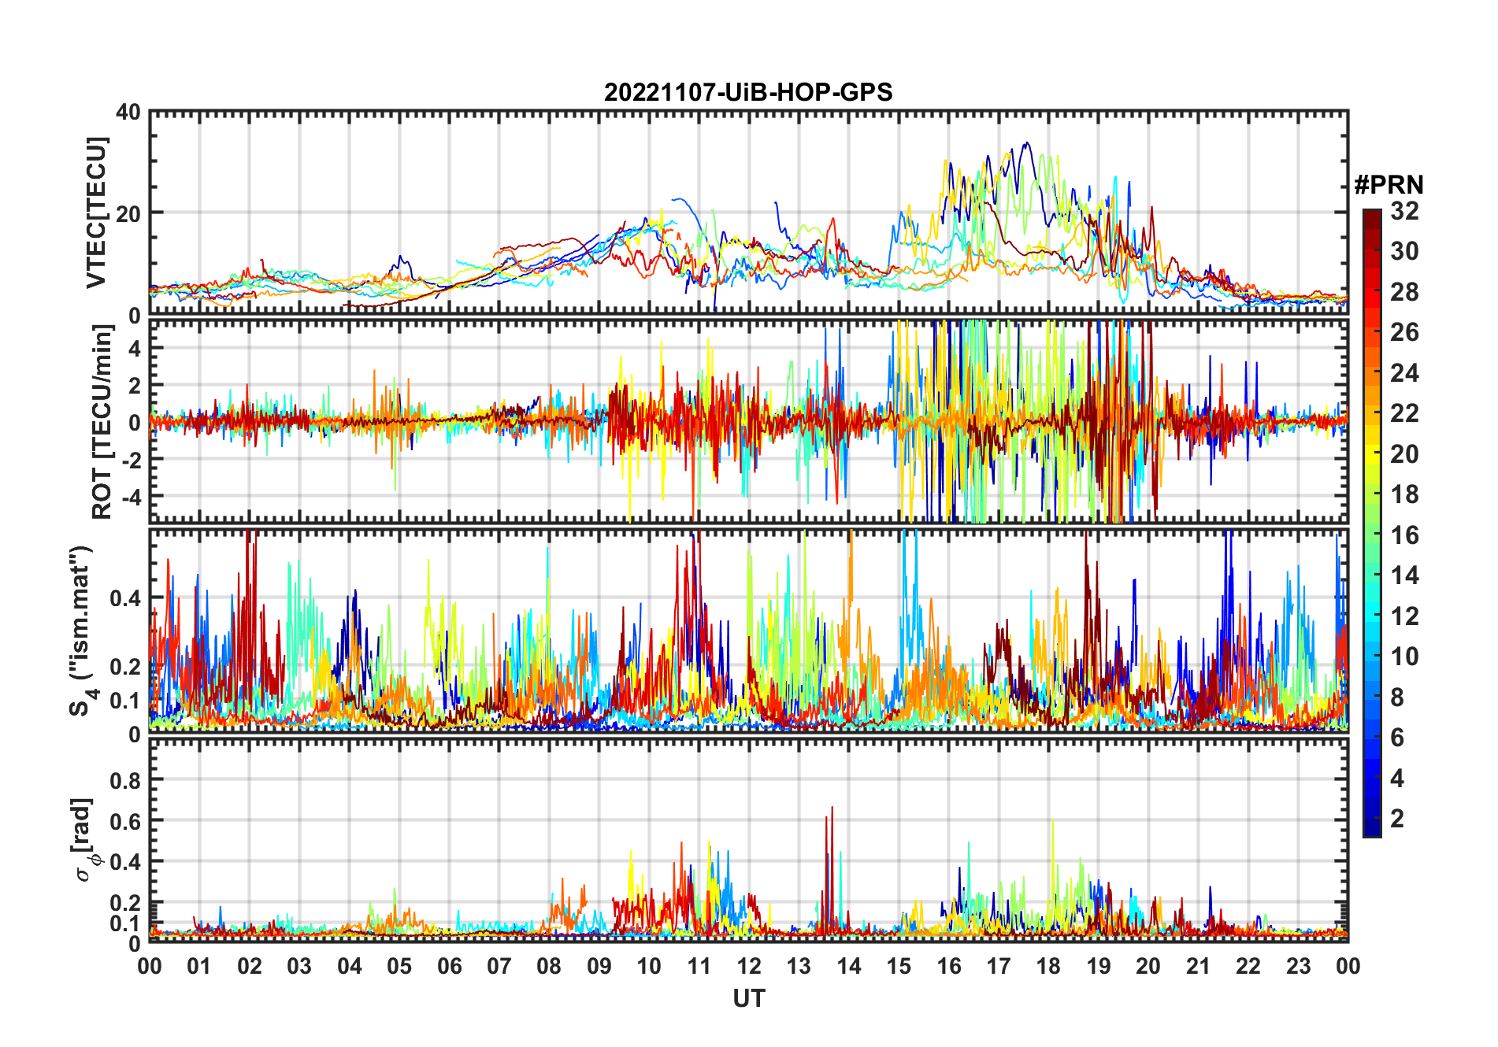1498x1047 pixels.
Task: Click the "32" label on the PRN colorbar
Action: coord(1404,211)
